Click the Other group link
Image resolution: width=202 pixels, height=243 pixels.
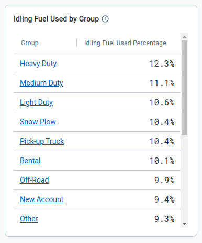tap(29, 219)
